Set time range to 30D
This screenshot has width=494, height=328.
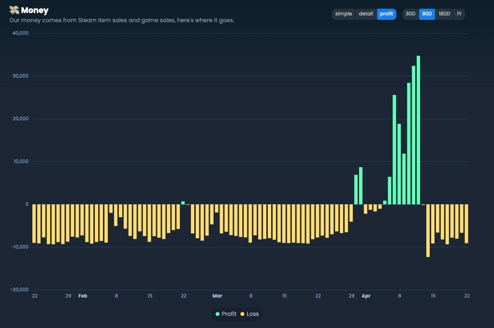(x=410, y=14)
